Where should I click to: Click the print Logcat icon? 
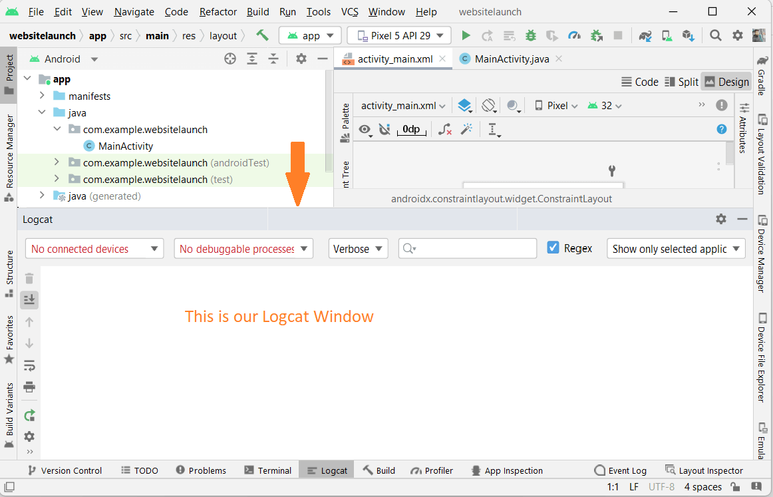coord(29,387)
